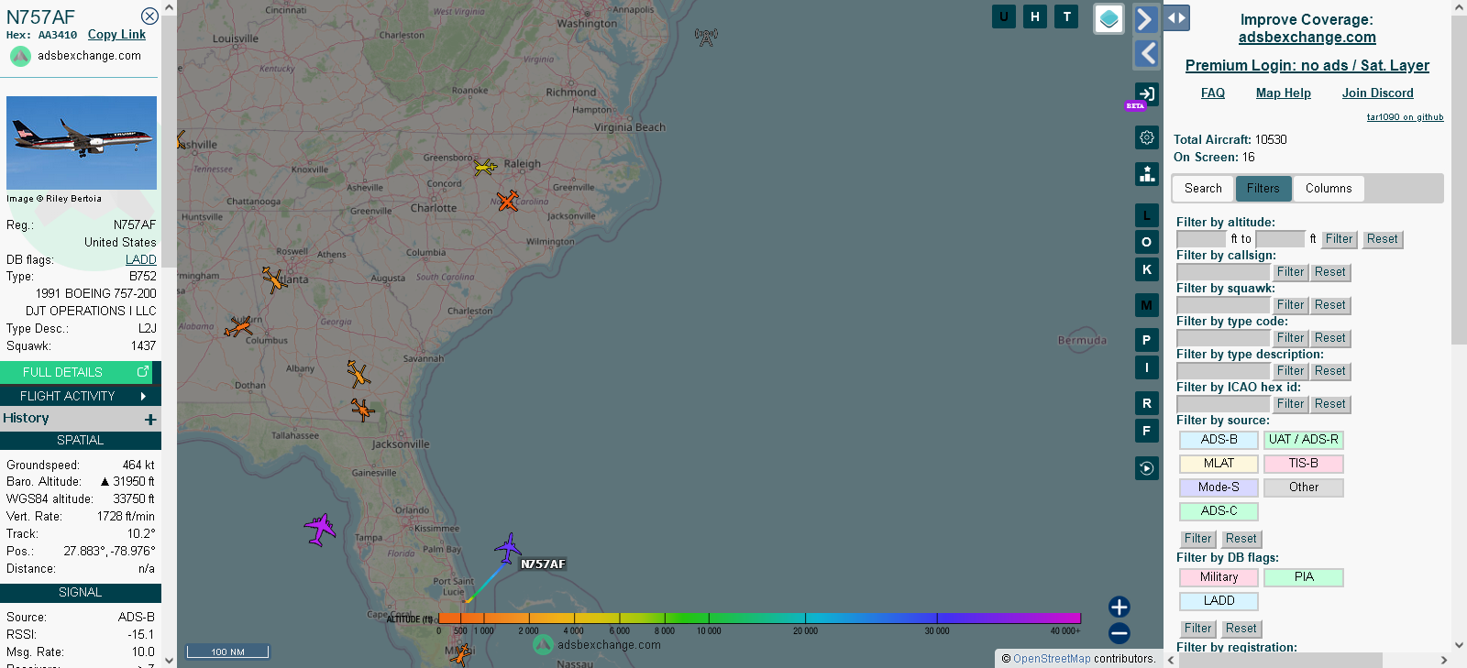This screenshot has width=1467, height=668.
Task: Toggle sidebar visibility with the double-arrow button
Action: click(x=1176, y=17)
